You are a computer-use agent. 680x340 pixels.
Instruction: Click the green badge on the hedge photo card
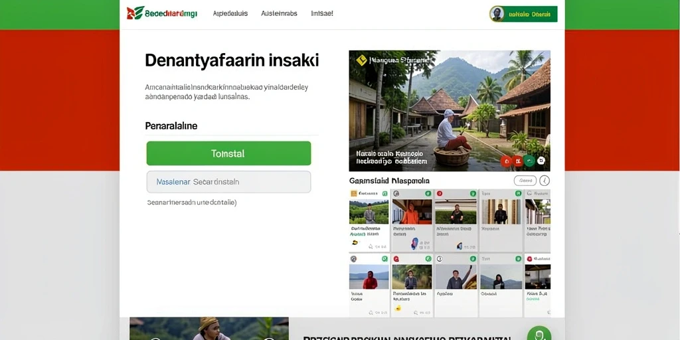tap(472, 193)
